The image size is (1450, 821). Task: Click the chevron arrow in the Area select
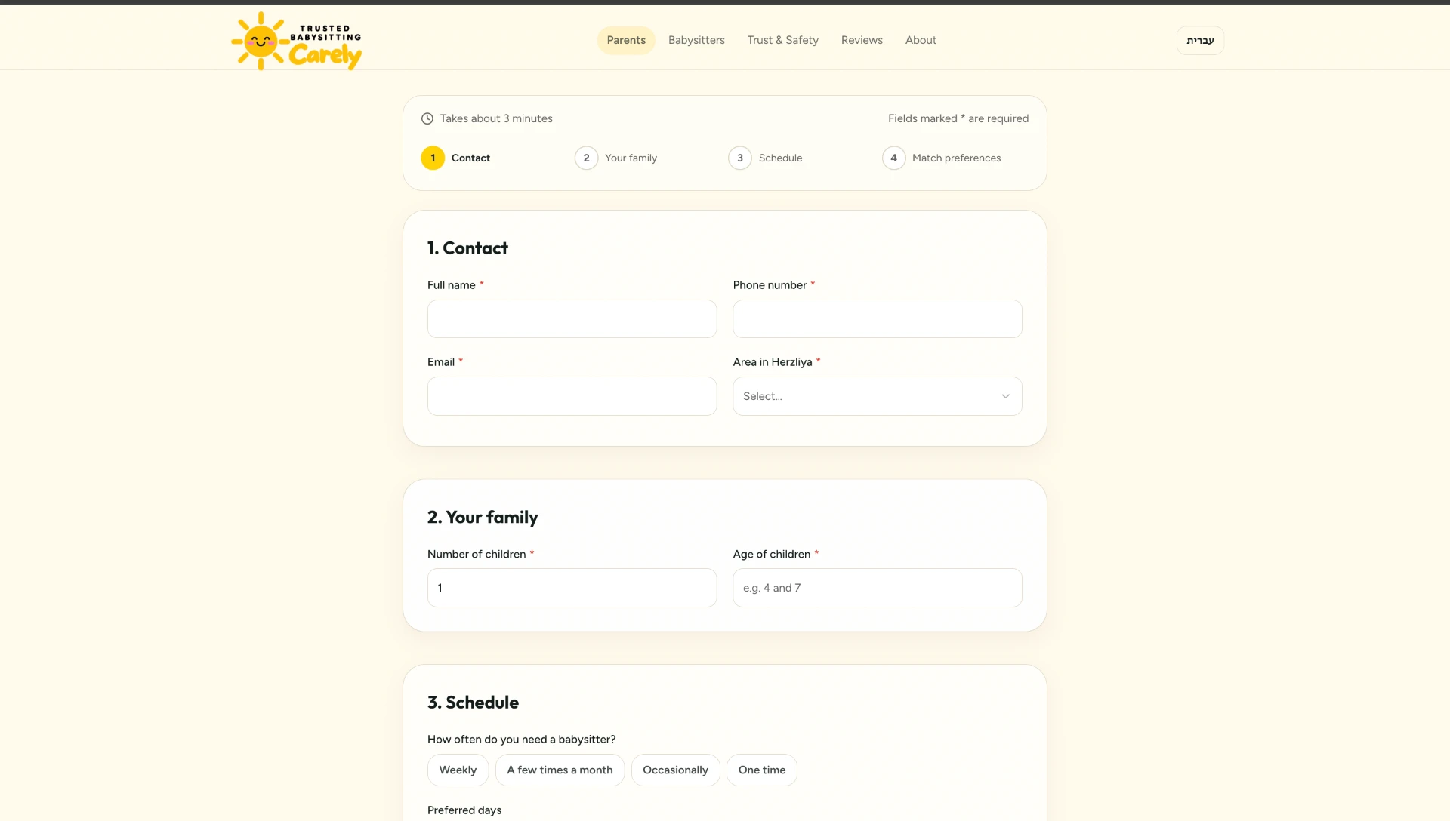(1005, 396)
